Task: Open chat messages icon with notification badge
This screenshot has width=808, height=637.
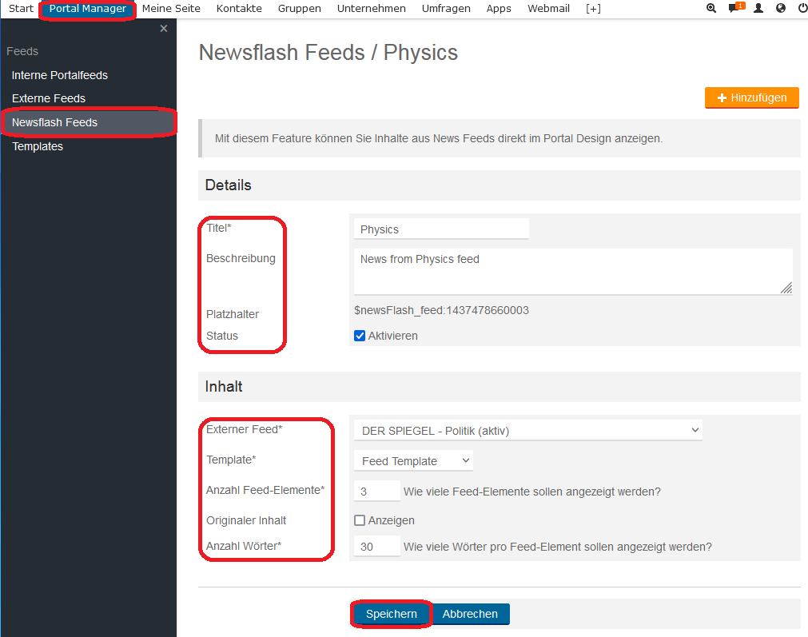Action: pyautogui.click(x=736, y=8)
